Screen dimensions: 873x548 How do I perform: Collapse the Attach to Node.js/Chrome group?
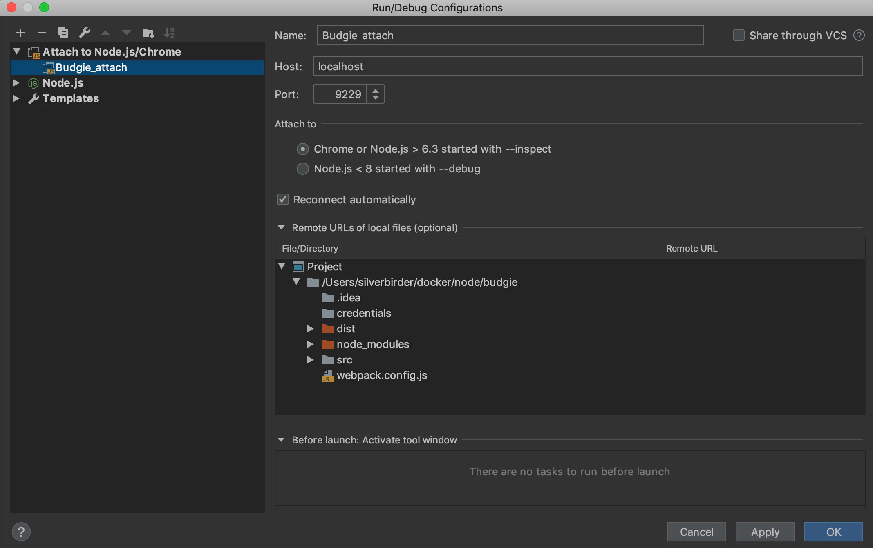click(16, 51)
